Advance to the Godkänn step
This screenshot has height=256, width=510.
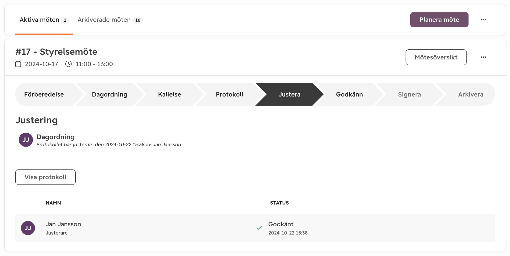349,94
